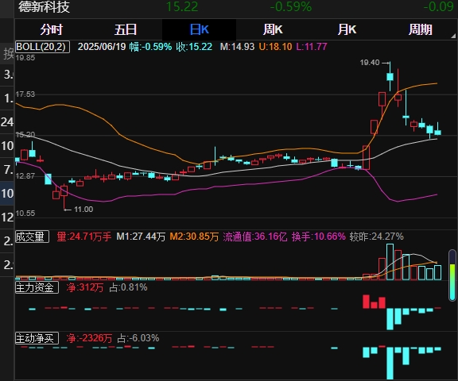458x381 pixels.
Task: Click the 净:312万 main funds net value
Action: point(85,287)
